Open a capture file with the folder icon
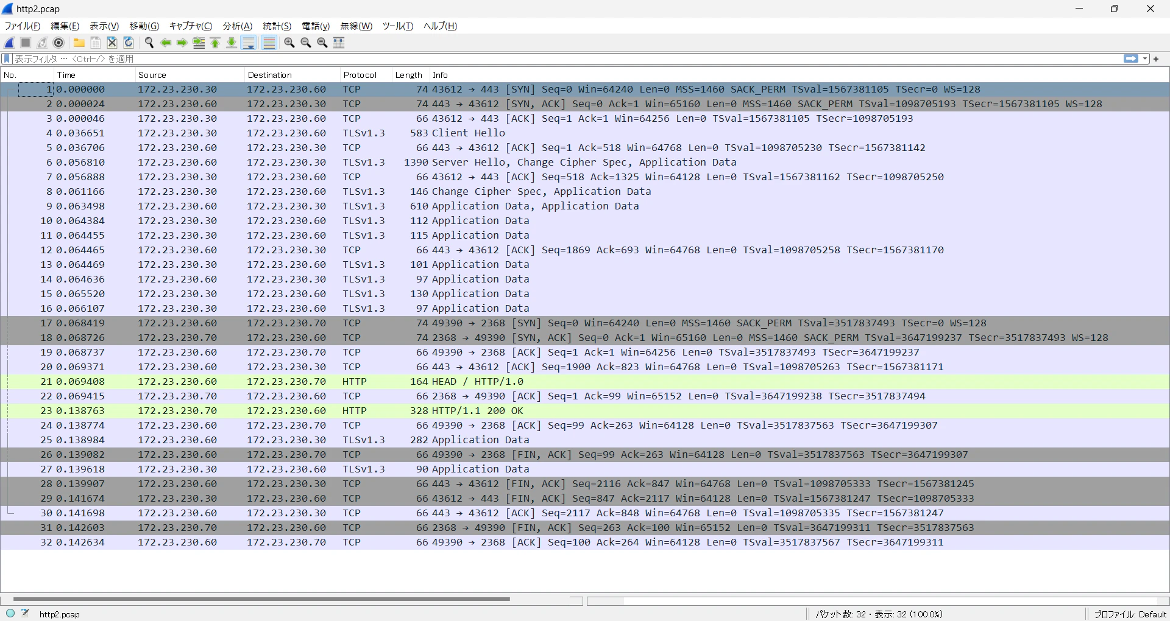Image resolution: width=1170 pixels, height=621 pixels. [79, 43]
